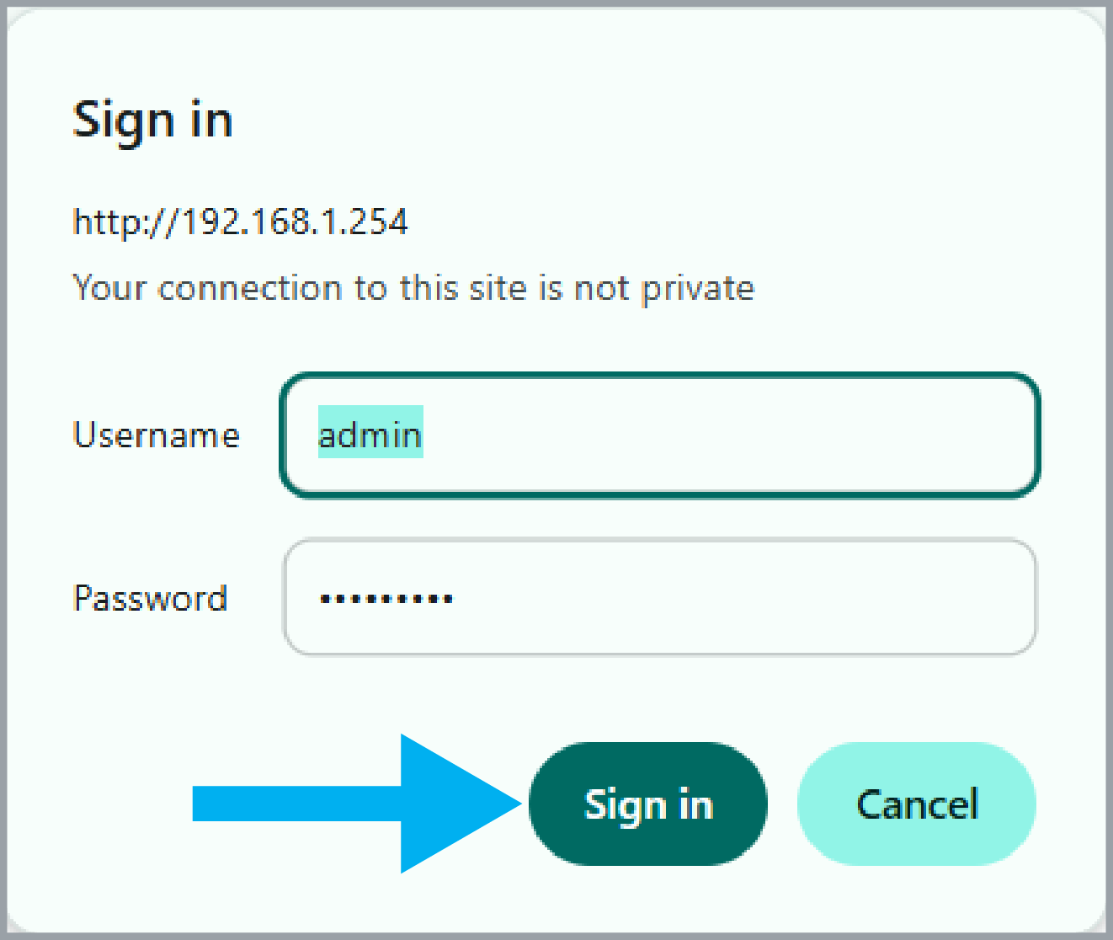This screenshot has width=1113, height=940.
Task: Focus the Username input field
Action: [x=660, y=435]
